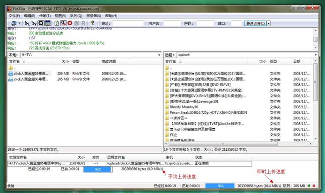Click the red activity LED in status bar
This screenshot has width=325, height=193.
(x=314, y=186)
